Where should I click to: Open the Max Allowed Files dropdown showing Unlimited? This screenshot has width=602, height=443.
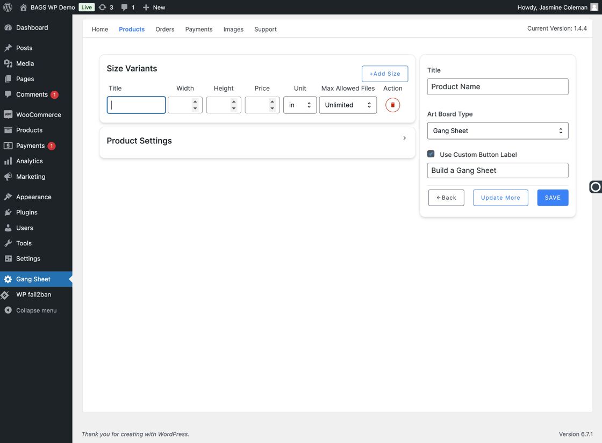(x=348, y=105)
